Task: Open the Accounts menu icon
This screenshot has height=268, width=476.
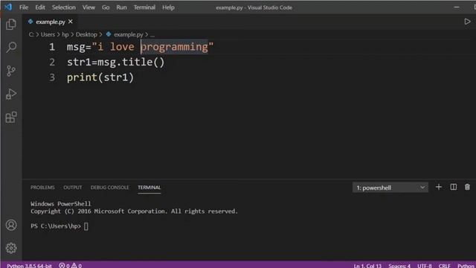Action: point(11,225)
